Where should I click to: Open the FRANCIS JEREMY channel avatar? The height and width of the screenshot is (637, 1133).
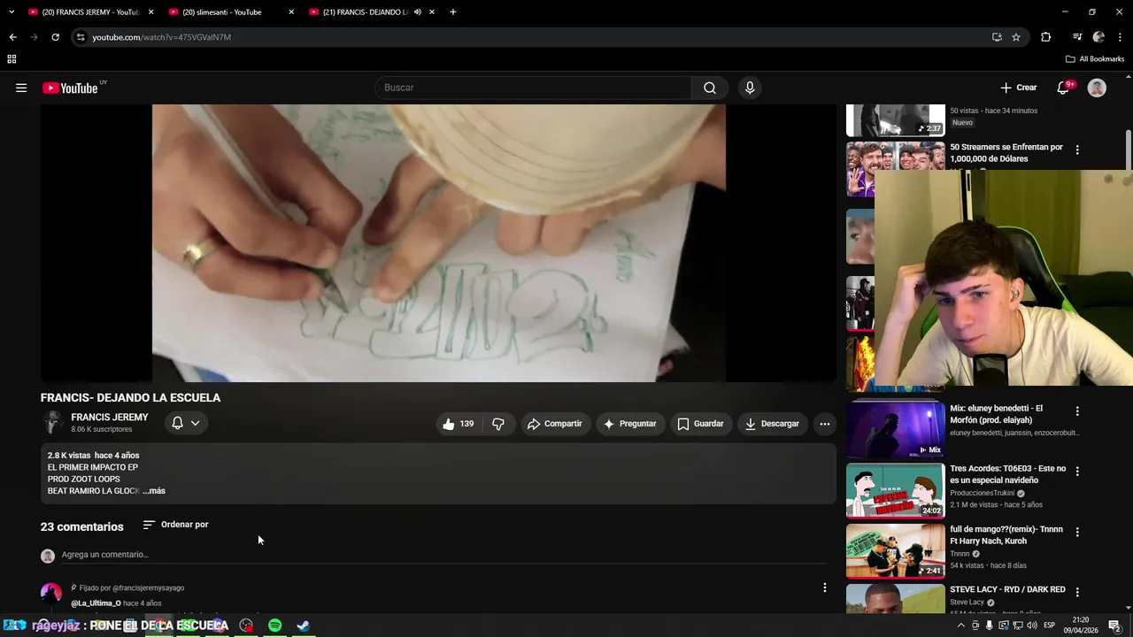[52, 423]
